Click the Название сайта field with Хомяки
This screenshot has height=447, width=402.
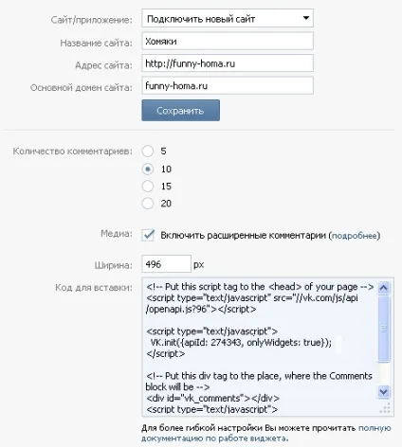point(228,41)
